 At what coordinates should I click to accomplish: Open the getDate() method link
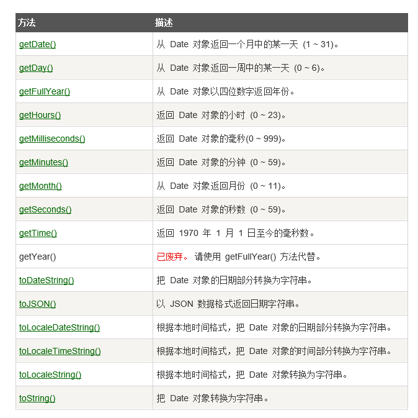tap(37, 44)
